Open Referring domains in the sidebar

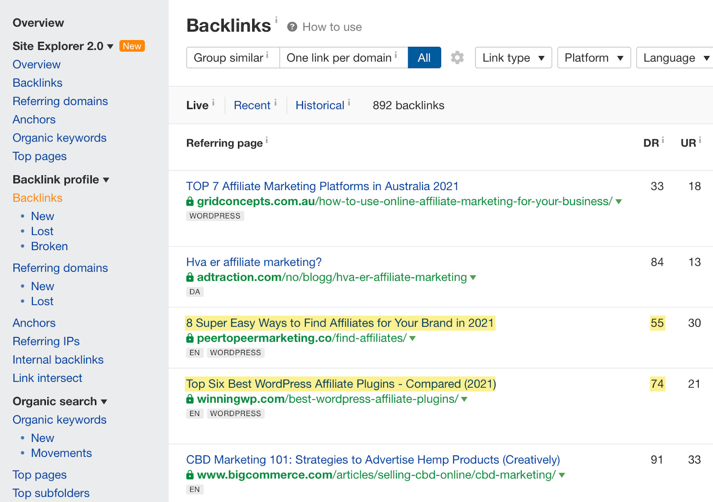click(60, 101)
